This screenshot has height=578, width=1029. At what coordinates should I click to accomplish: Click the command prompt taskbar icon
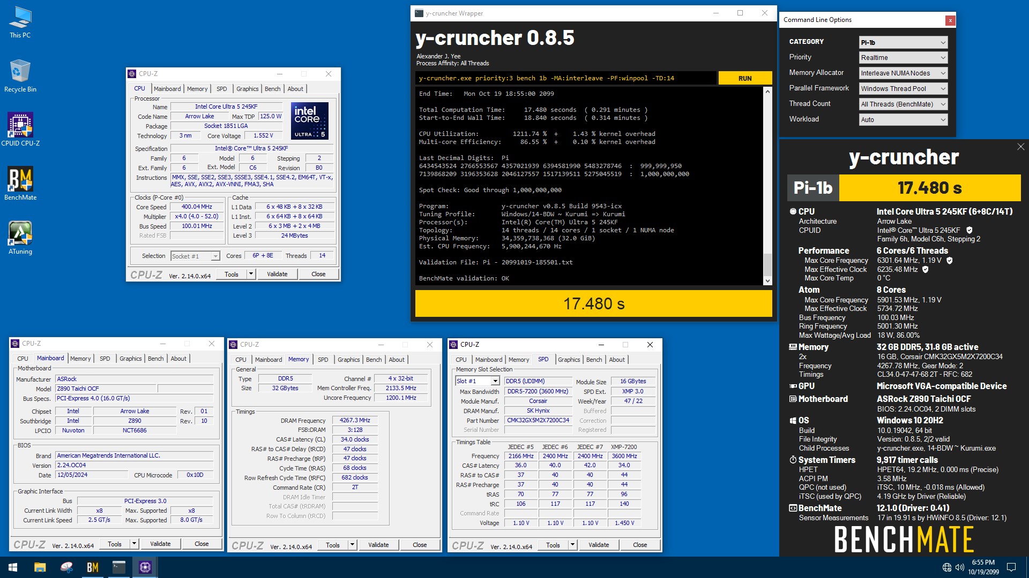(119, 567)
